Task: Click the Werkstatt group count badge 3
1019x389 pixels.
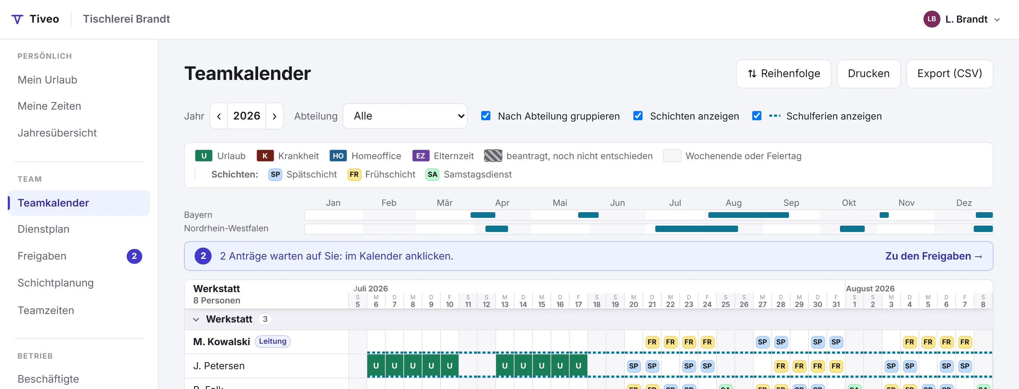Action: [265, 319]
